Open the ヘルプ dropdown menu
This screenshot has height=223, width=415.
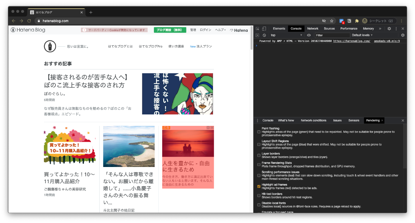220,30
